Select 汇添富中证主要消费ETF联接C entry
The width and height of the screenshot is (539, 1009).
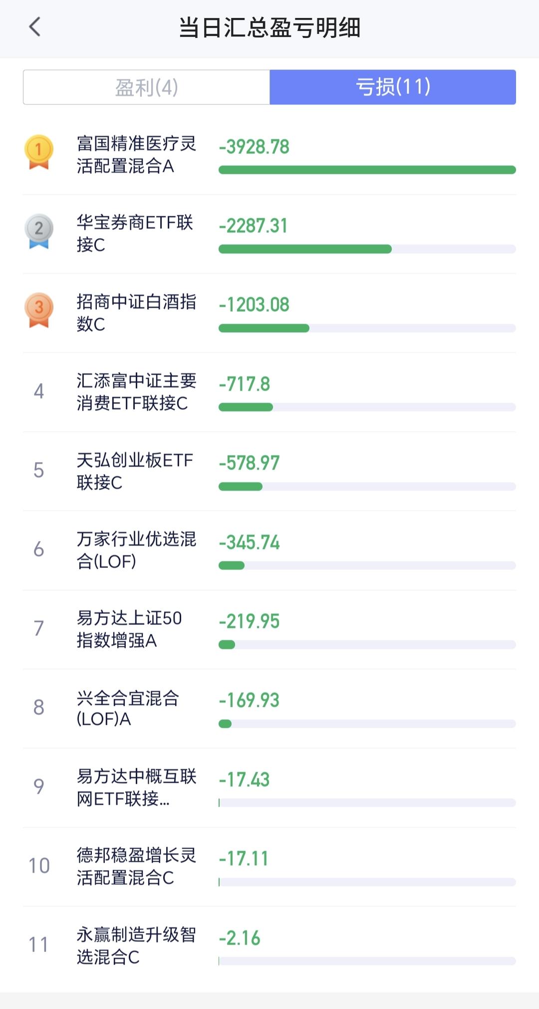coord(136,392)
